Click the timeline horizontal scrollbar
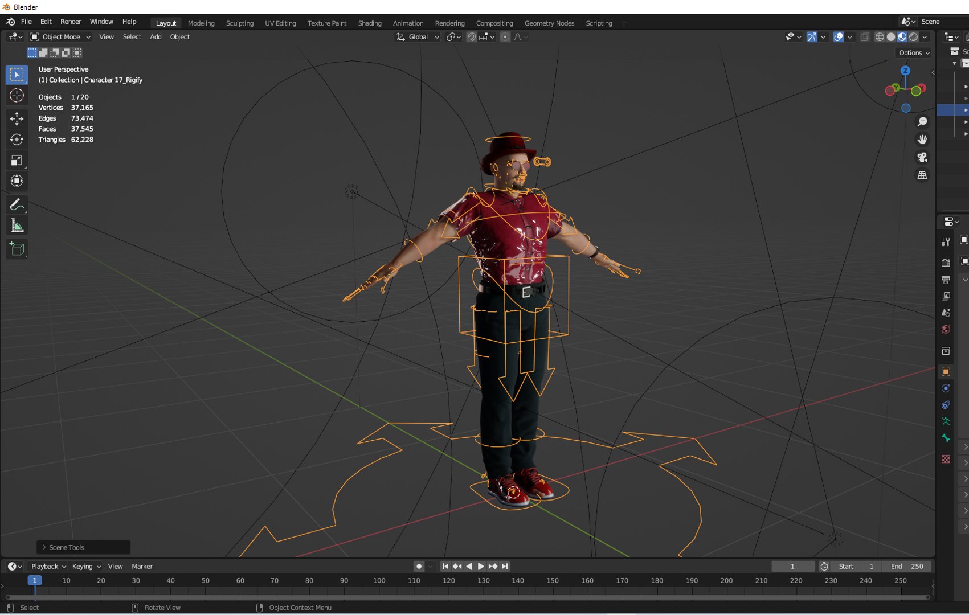The image size is (969, 615). (x=467, y=597)
